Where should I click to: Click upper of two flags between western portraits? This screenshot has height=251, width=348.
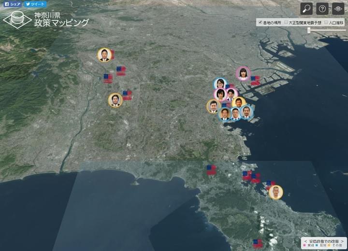click(x=121, y=71)
